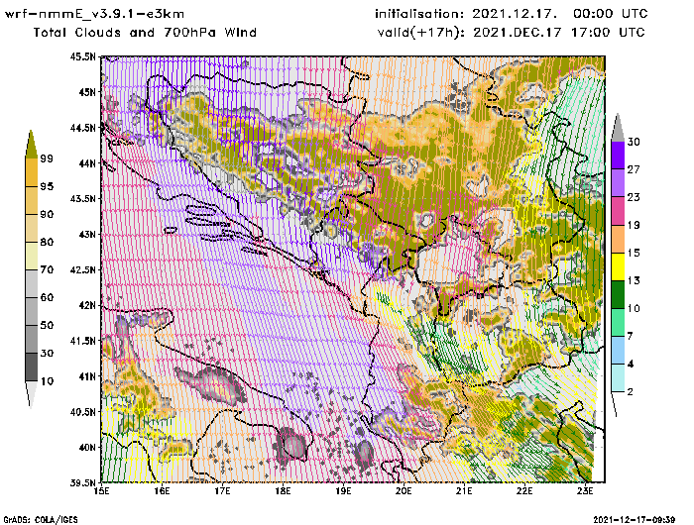The width and height of the screenshot is (694, 525).
Task: Click the dark gray 10–30 cloud swatch
Action: coord(31,367)
